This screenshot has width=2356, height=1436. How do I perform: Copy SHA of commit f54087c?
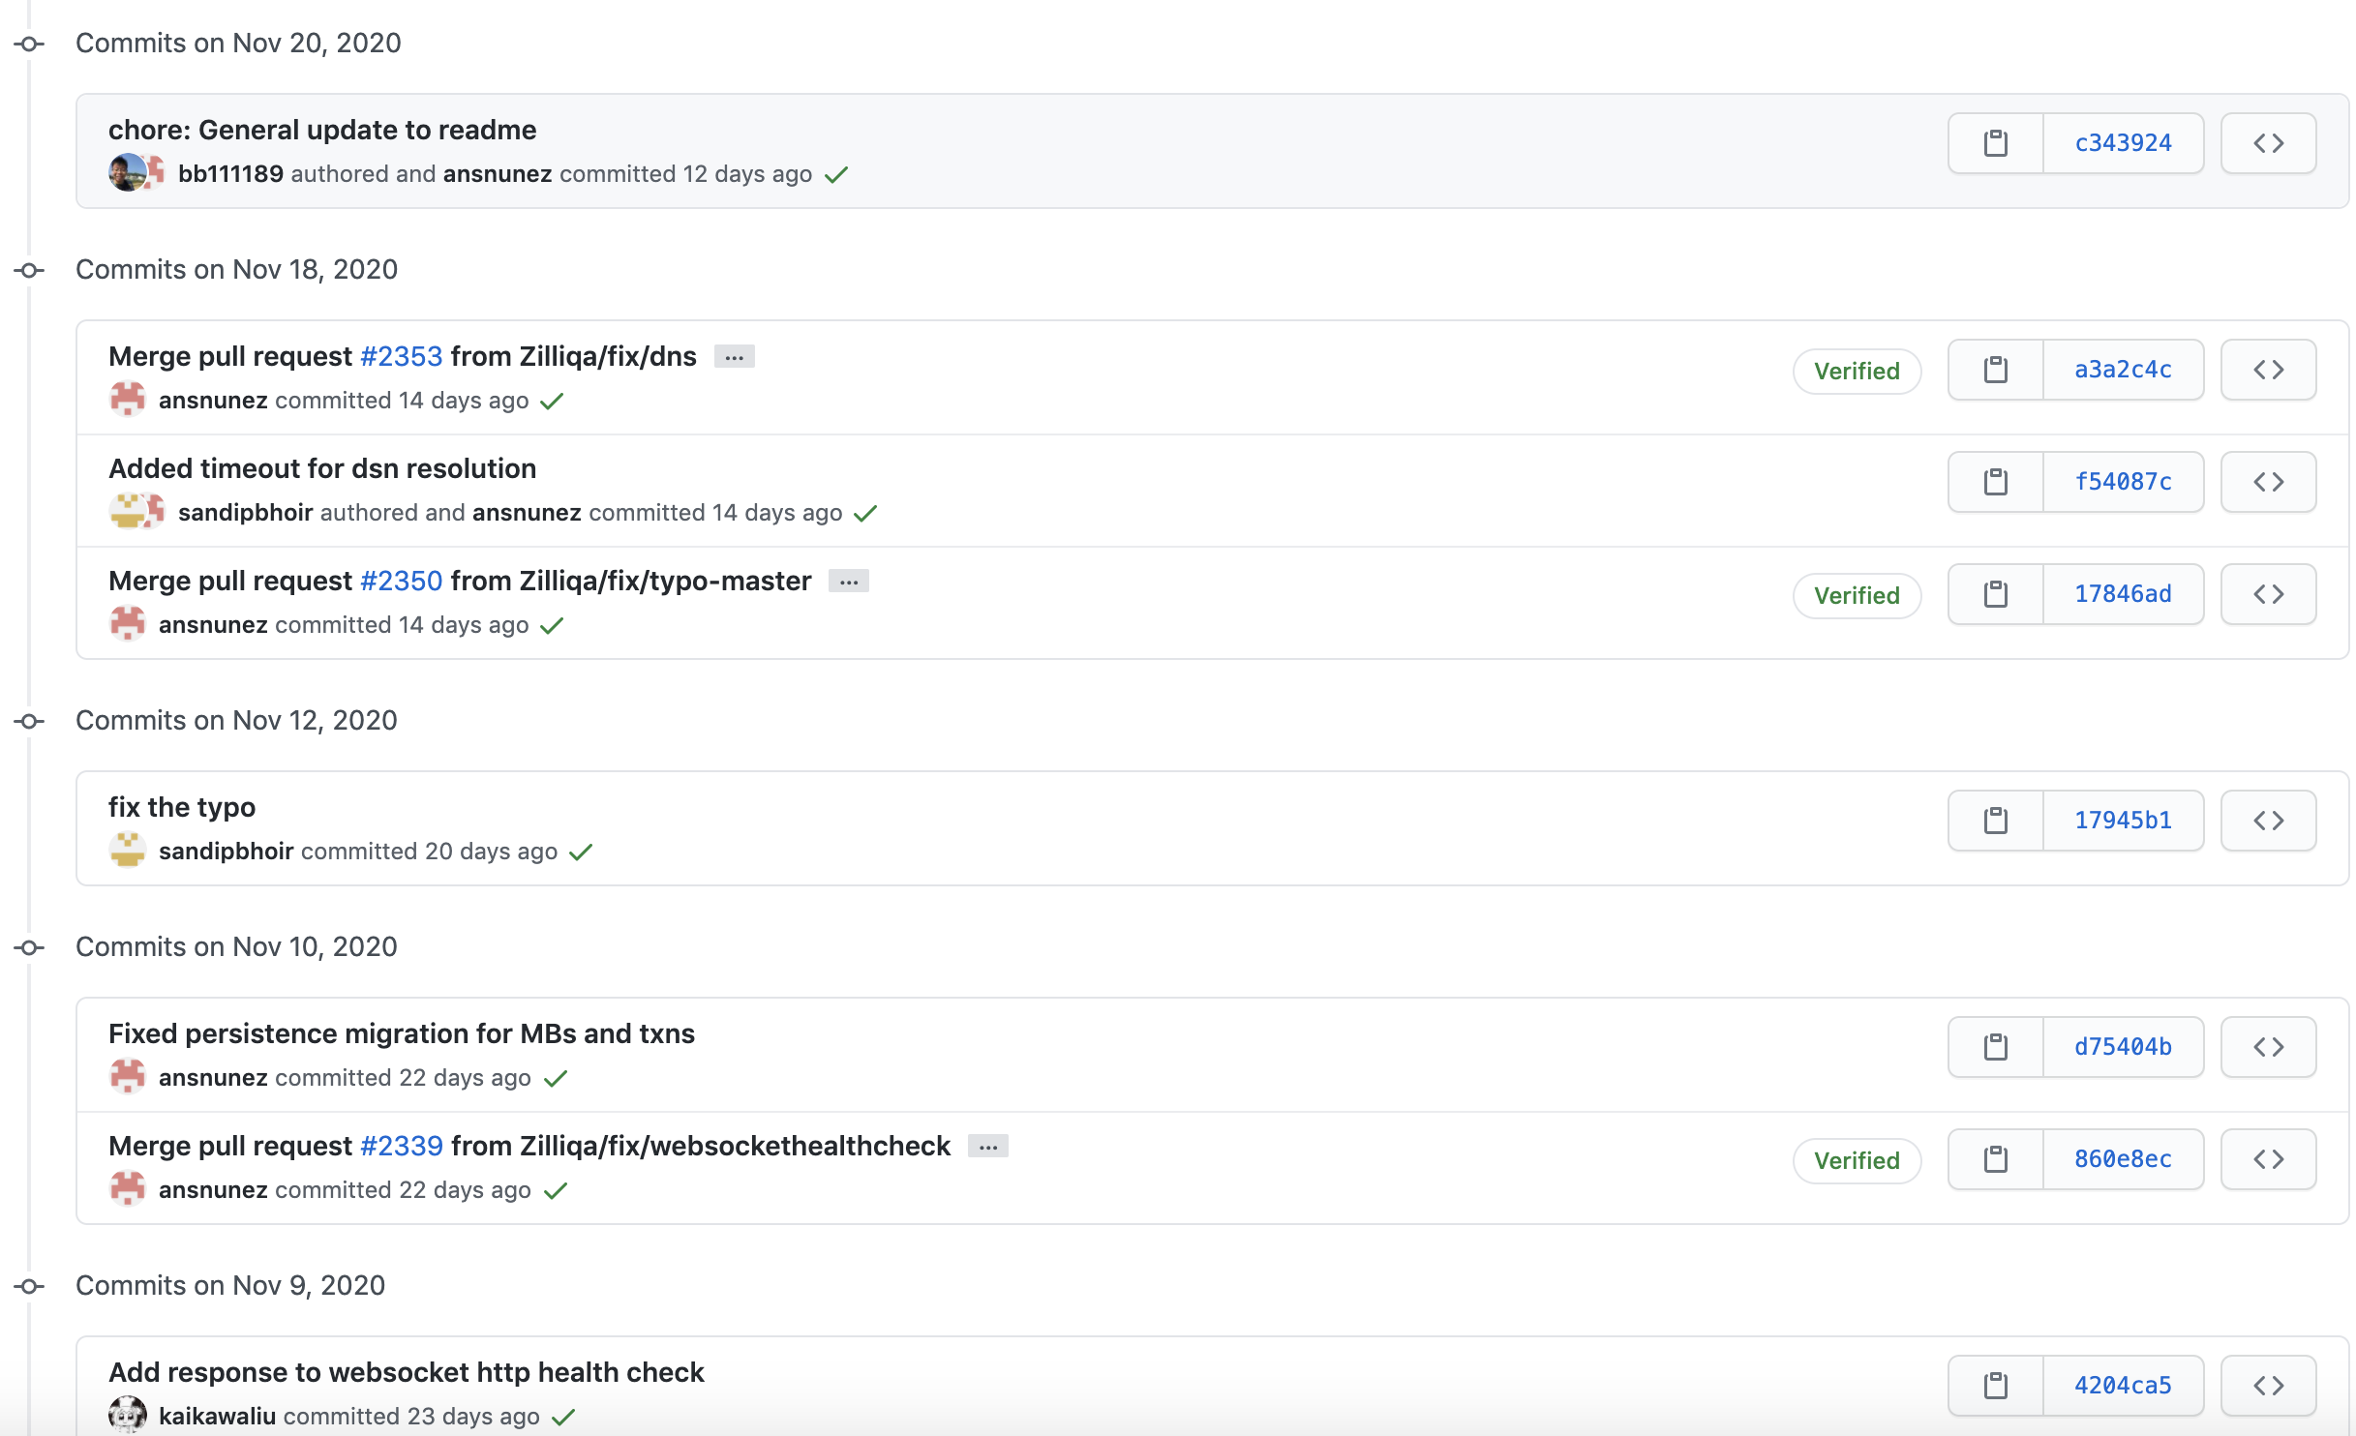(x=1995, y=482)
